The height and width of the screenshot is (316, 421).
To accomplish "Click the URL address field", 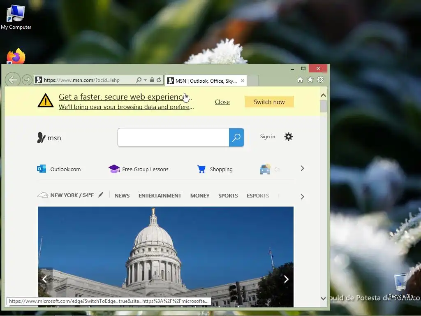I will click(x=89, y=80).
